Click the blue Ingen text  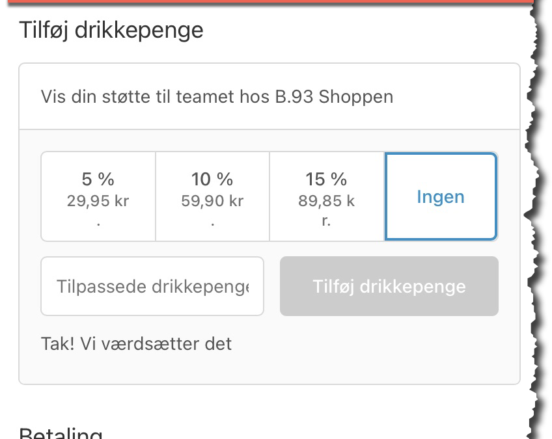tap(441, 196)
